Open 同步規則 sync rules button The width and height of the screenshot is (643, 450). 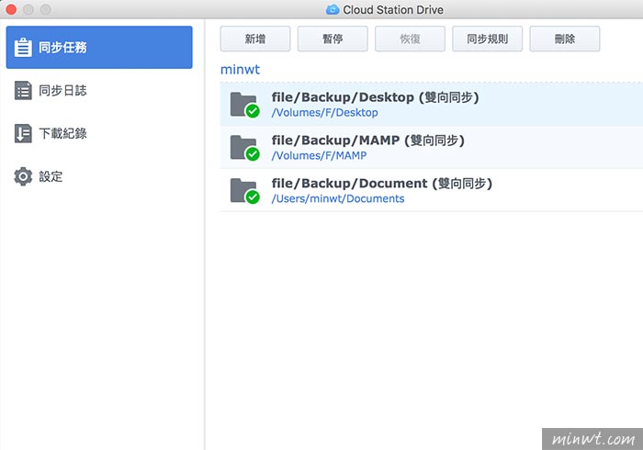tap(487, 39)
